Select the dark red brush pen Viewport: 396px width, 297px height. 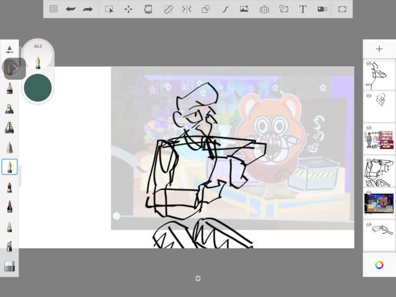pos(9,207)
